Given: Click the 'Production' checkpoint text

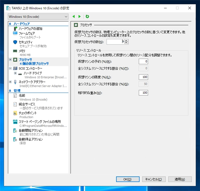Looking at the screenshot, I should pyautogui.click(x=26, y=117).
